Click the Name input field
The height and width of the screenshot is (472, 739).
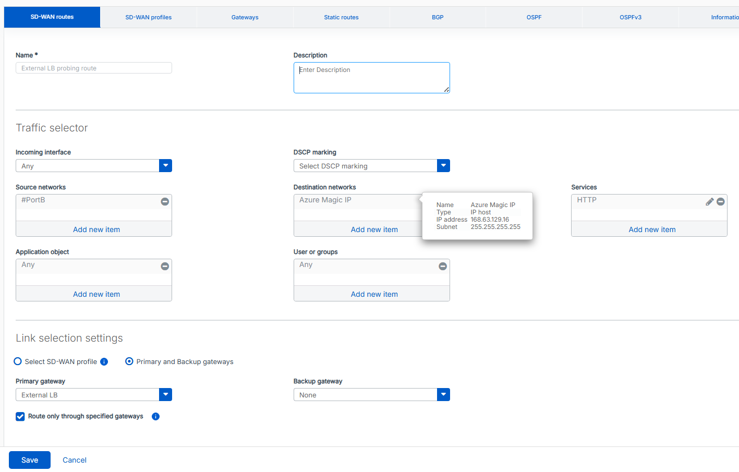[x=93, y=68]
